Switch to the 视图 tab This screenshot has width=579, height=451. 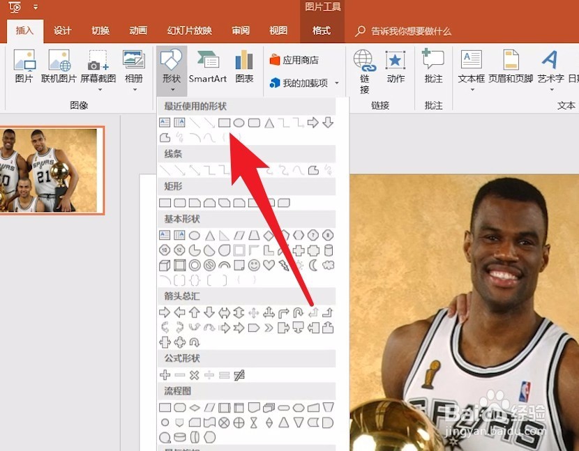278,31
